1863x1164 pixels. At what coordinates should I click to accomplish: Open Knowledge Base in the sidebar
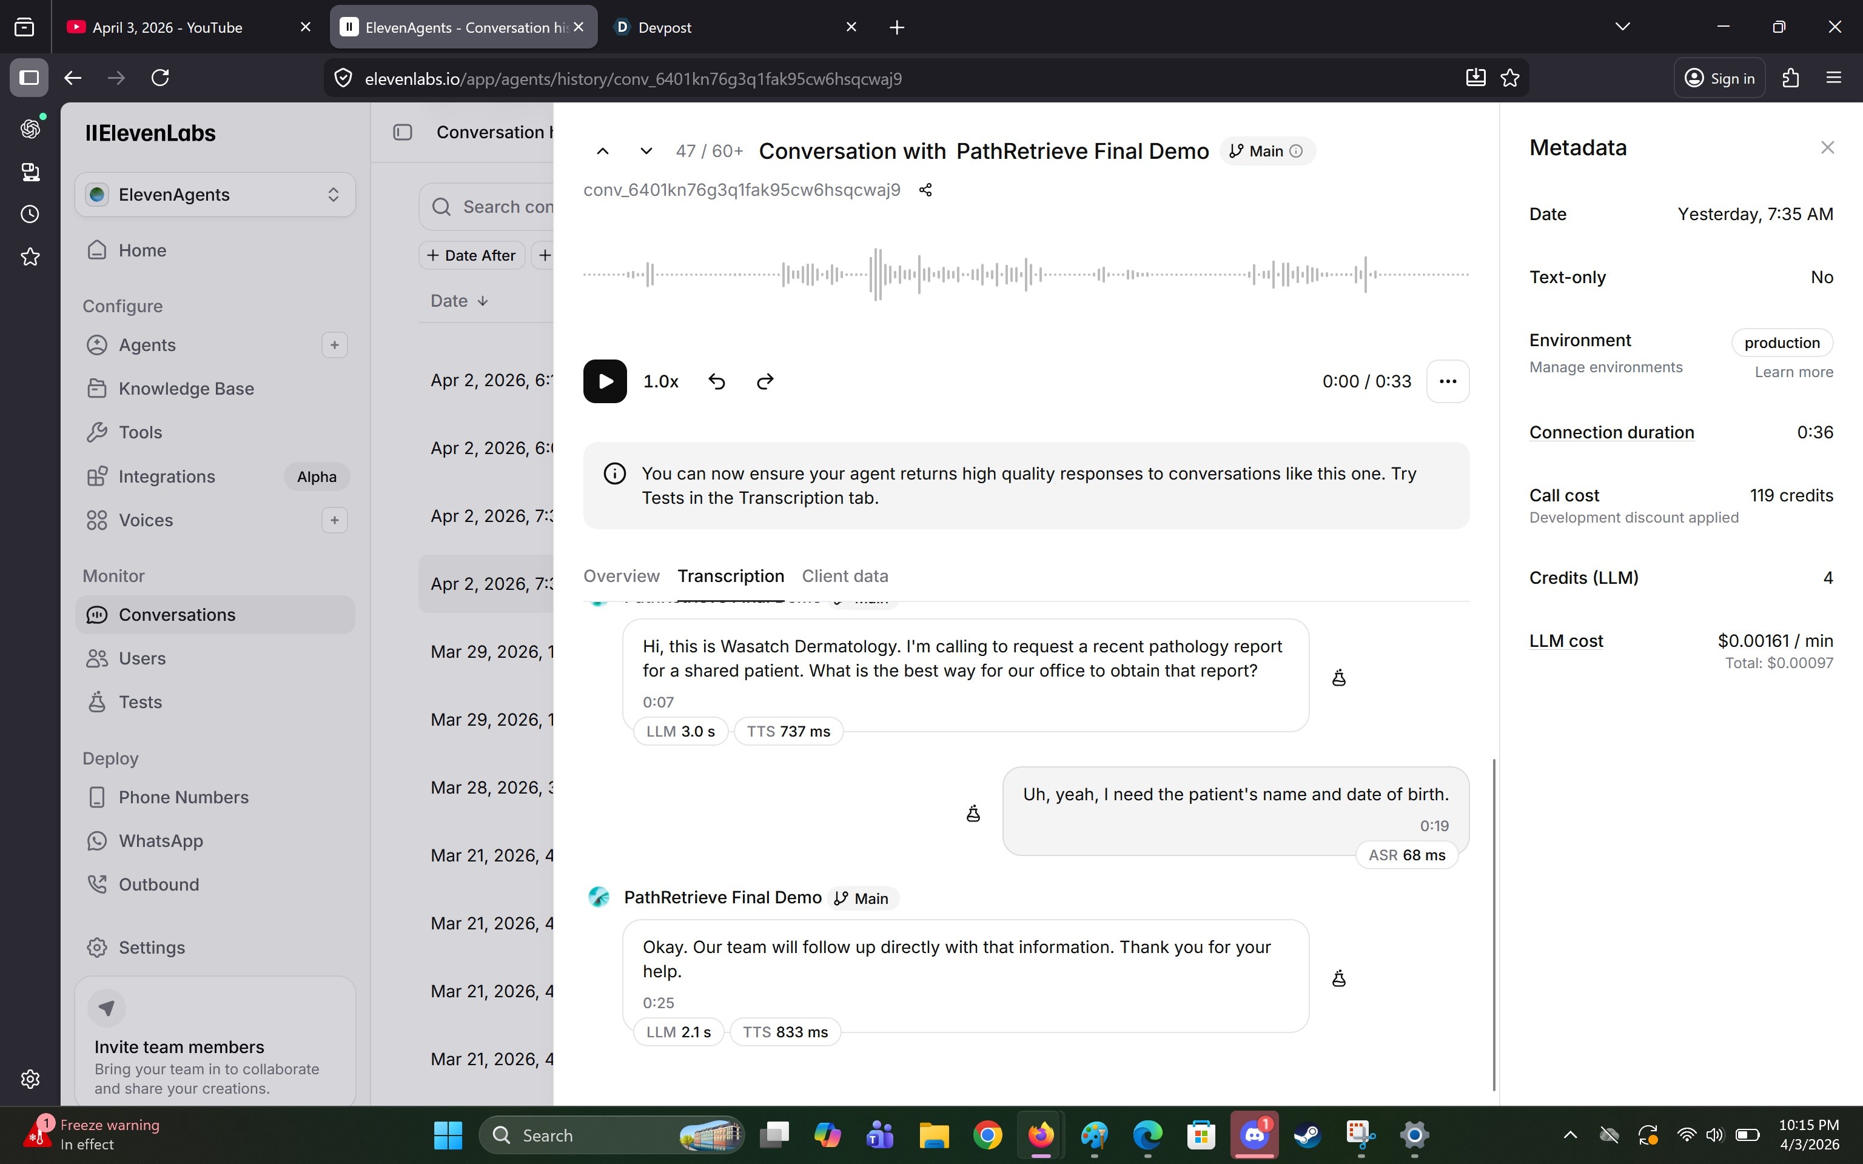tap(186, 389)
